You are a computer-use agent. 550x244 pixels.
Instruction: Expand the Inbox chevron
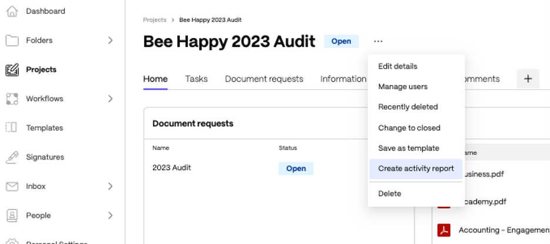[x=110, y=187]
